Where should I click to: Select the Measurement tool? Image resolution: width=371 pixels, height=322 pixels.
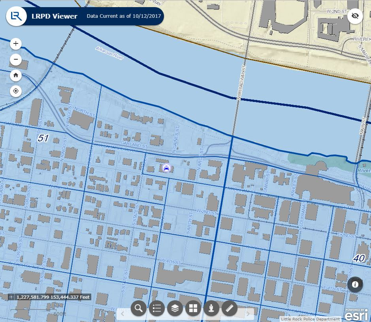pos(230,308)
